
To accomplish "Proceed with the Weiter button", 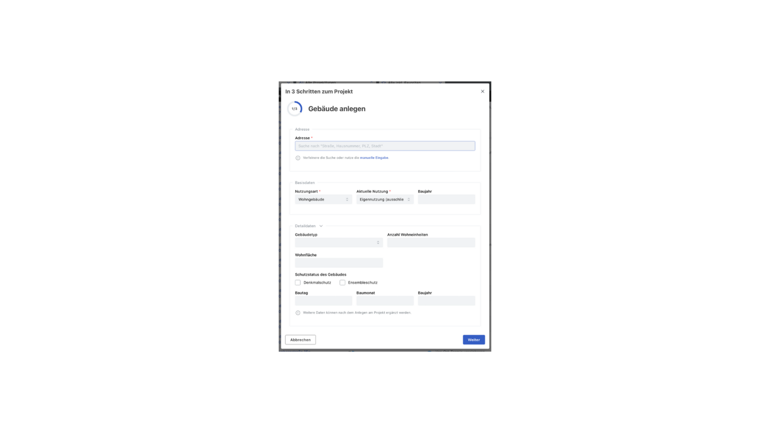I will (474, 340).
